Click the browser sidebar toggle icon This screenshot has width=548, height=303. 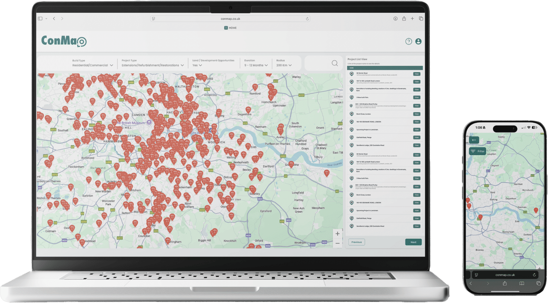[x=40, y=18]
